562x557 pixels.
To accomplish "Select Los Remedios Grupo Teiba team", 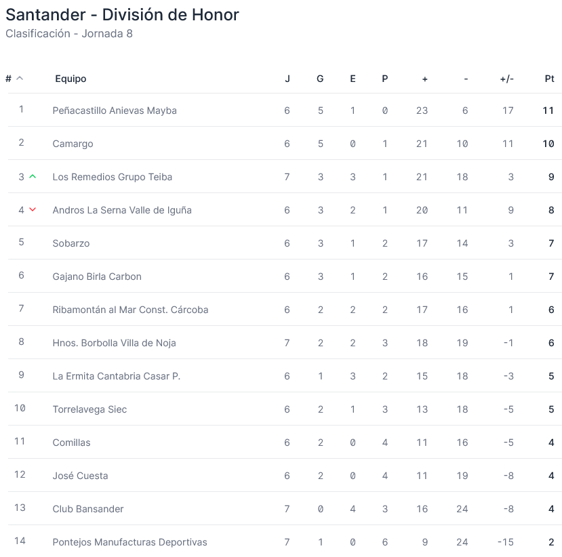I will click(x=113, y=177).
